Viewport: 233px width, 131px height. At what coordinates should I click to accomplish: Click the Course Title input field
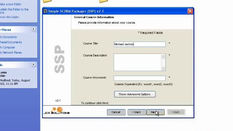pos(139,44)
